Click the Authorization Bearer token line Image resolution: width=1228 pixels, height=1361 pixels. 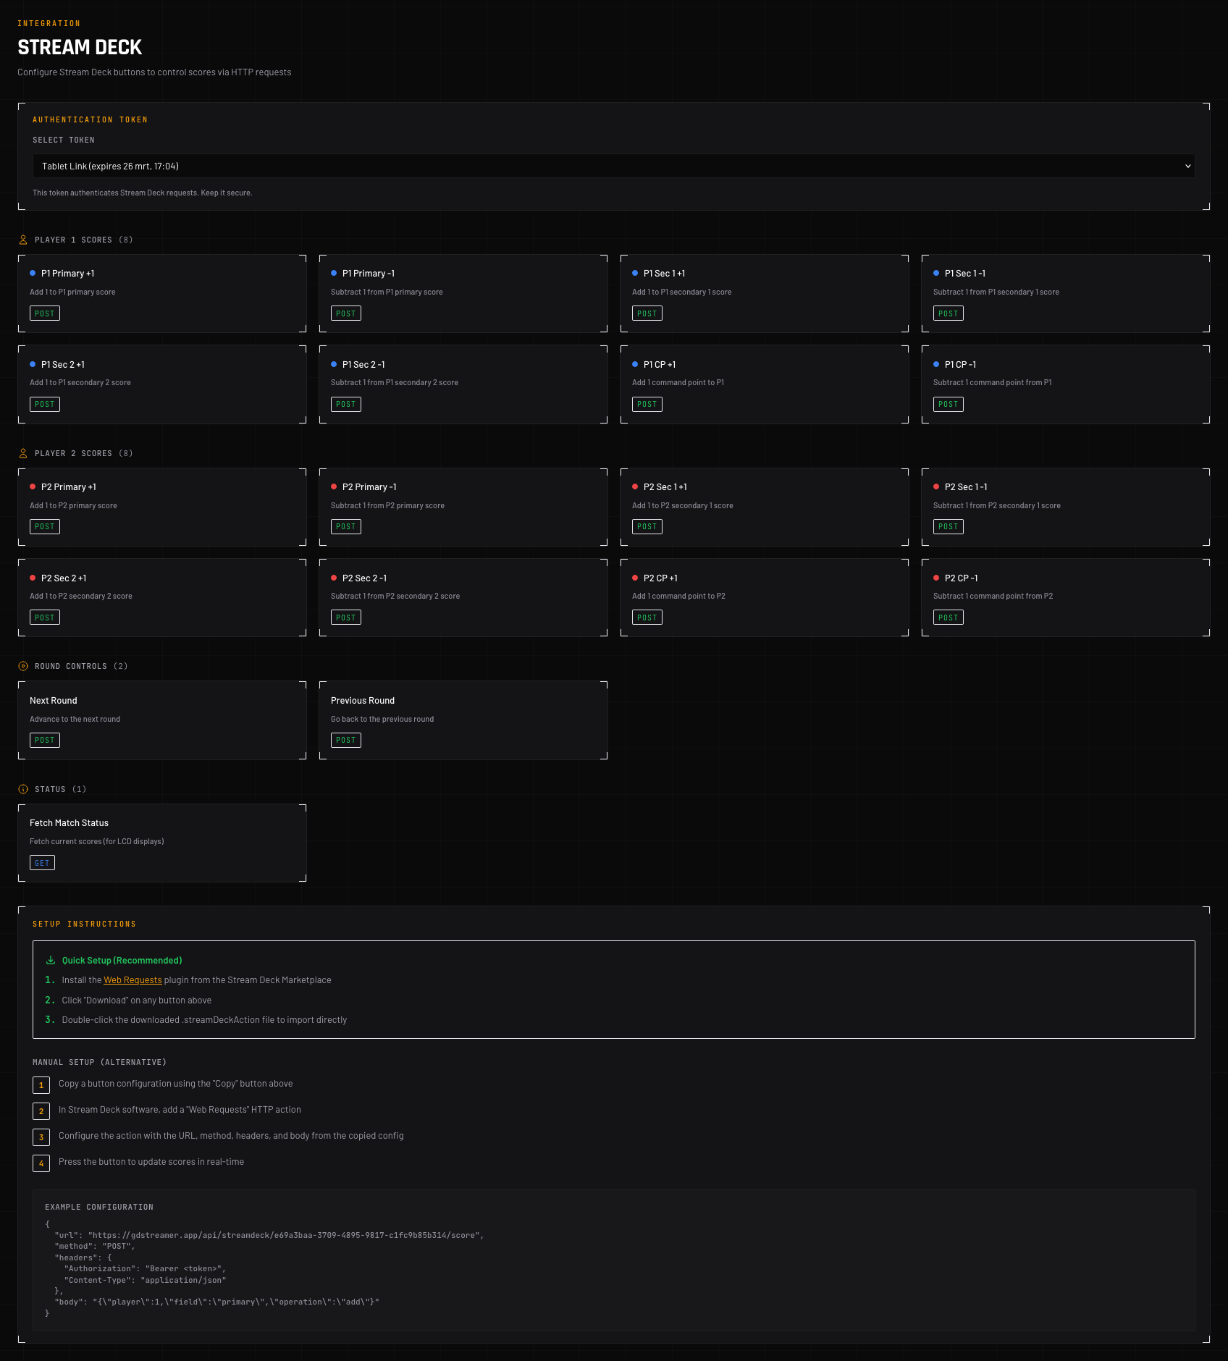145,1268
